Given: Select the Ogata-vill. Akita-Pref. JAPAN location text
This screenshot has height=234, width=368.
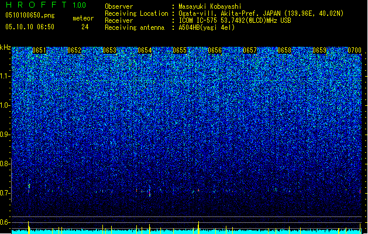Looking at the screenshot, I should (261, 13).
